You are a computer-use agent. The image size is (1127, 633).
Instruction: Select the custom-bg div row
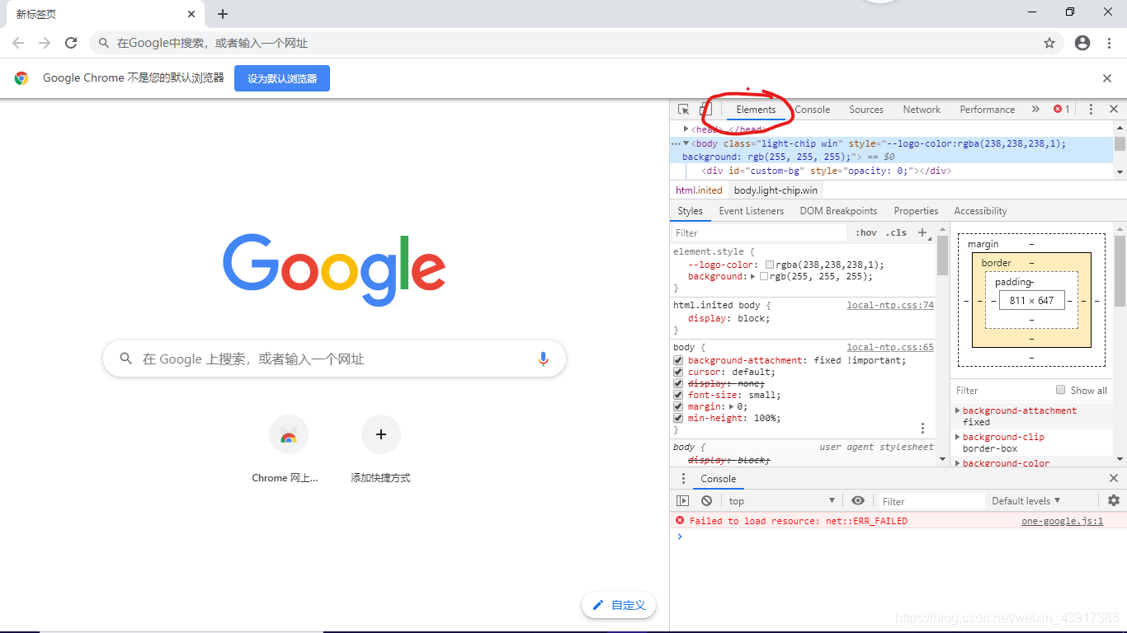tap(827, 171)
